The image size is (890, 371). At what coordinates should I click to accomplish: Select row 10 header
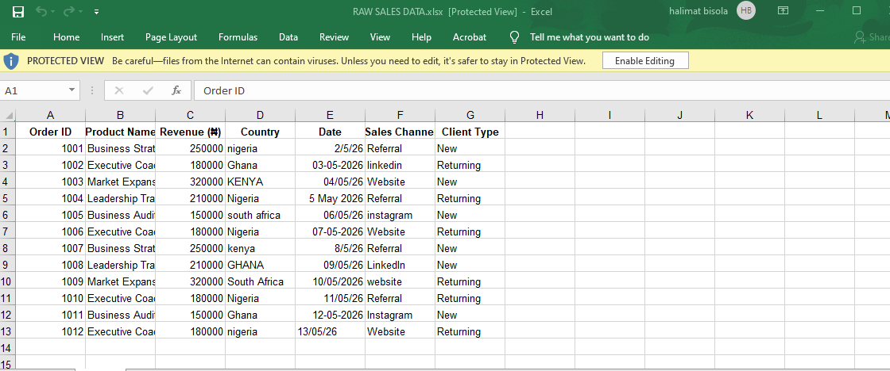(x=7, y=281)
